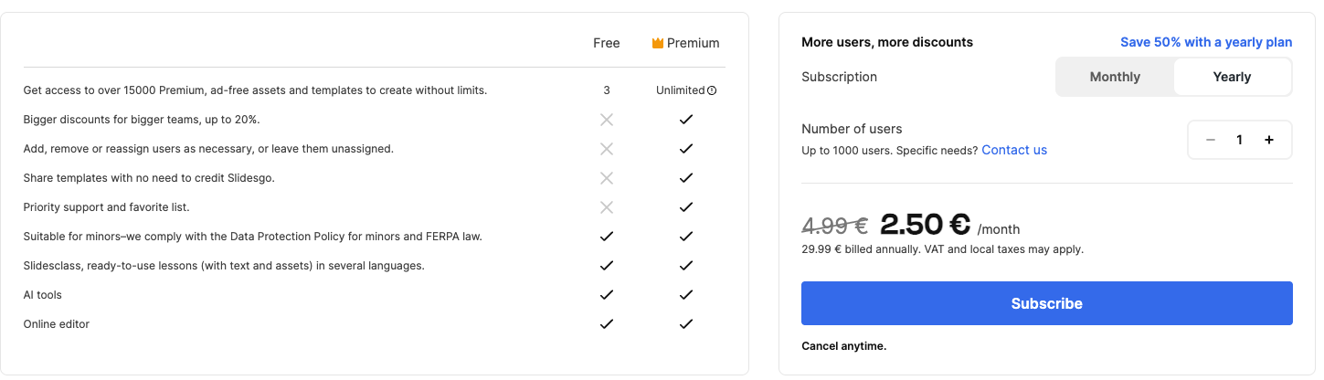Click the number of users field
1324x380 pixels.
1240,140
